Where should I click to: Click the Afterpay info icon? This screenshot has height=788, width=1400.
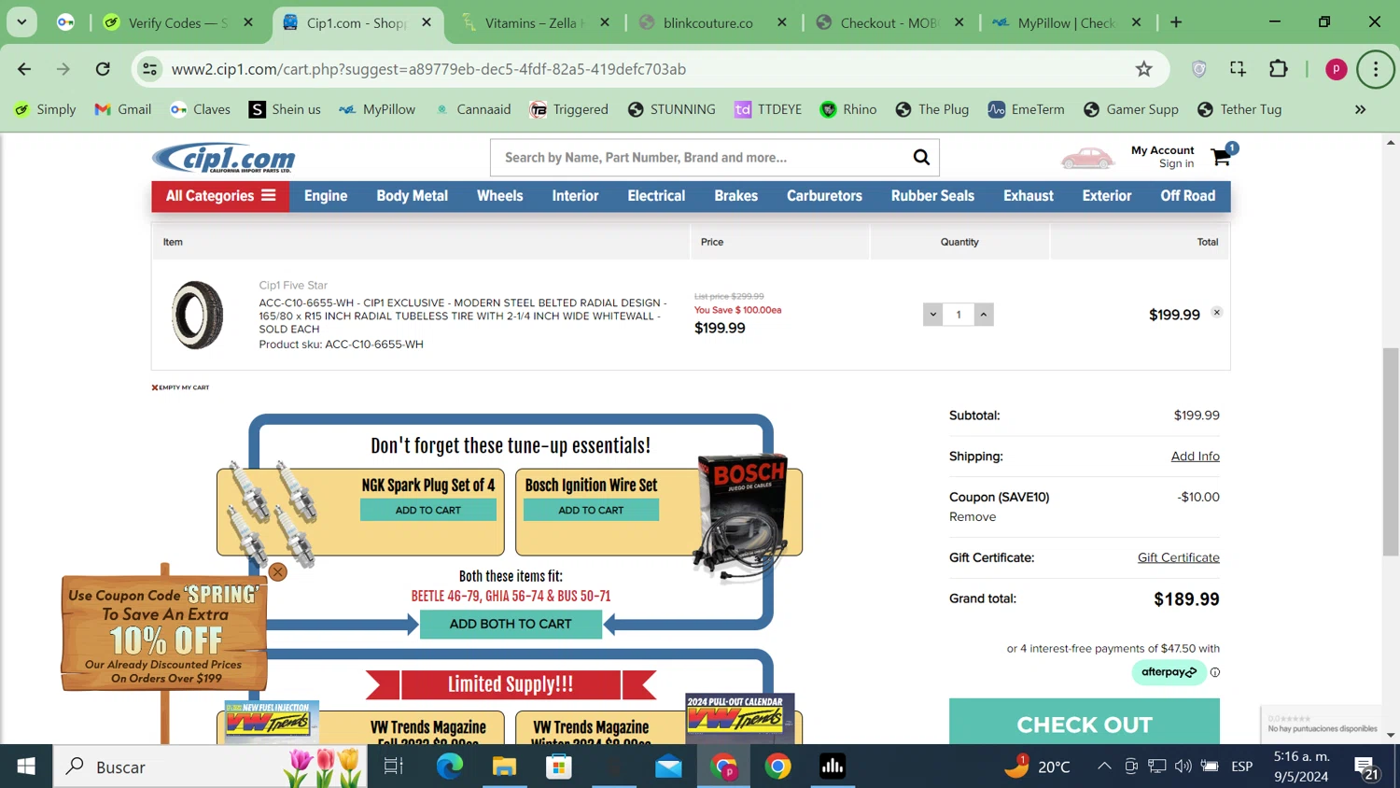[1215, 672]
